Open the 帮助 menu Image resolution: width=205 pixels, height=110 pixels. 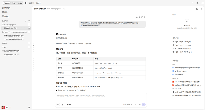[x=38, y=3]
